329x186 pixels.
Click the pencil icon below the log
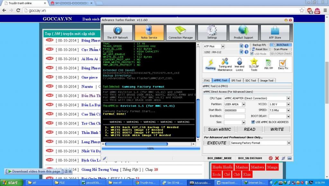click(x=104, y=158)
